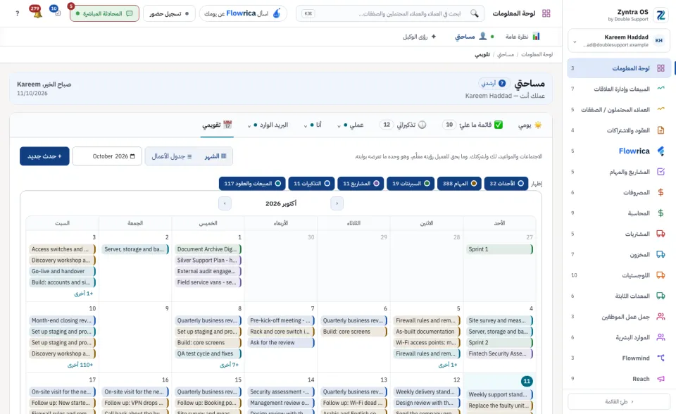This screenshot has height=414, width=676.
Task: Open المخزون in sidebar
Action: point(619,254)
